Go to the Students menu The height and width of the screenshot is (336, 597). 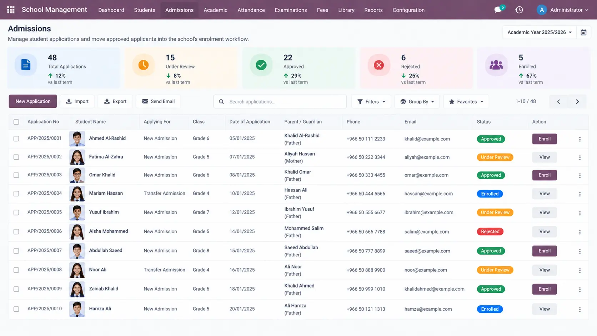[x=145, y=10]
